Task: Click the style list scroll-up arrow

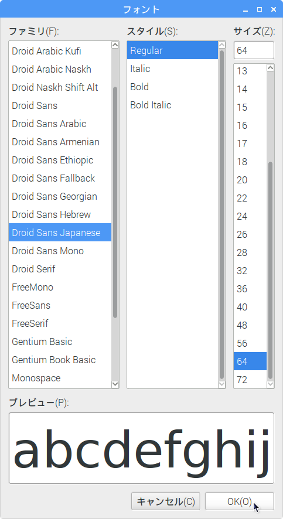Action: coord(221,45)
